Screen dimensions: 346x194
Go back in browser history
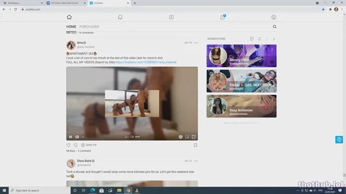[x=4, y=10]
